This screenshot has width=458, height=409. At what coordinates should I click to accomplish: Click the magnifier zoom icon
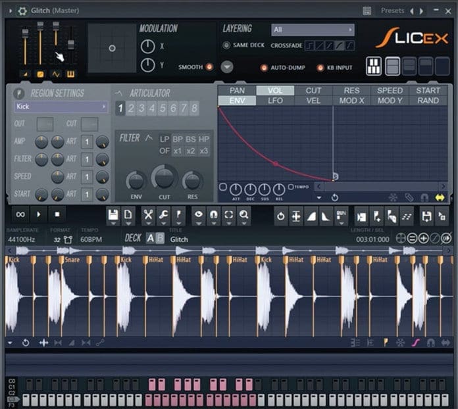coord(244,215)
